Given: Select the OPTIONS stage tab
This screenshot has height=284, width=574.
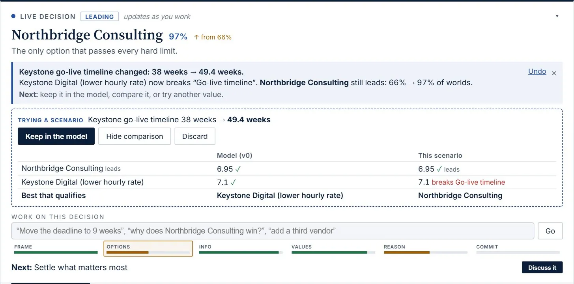Looking at the screenshot, I should [148, 249].
